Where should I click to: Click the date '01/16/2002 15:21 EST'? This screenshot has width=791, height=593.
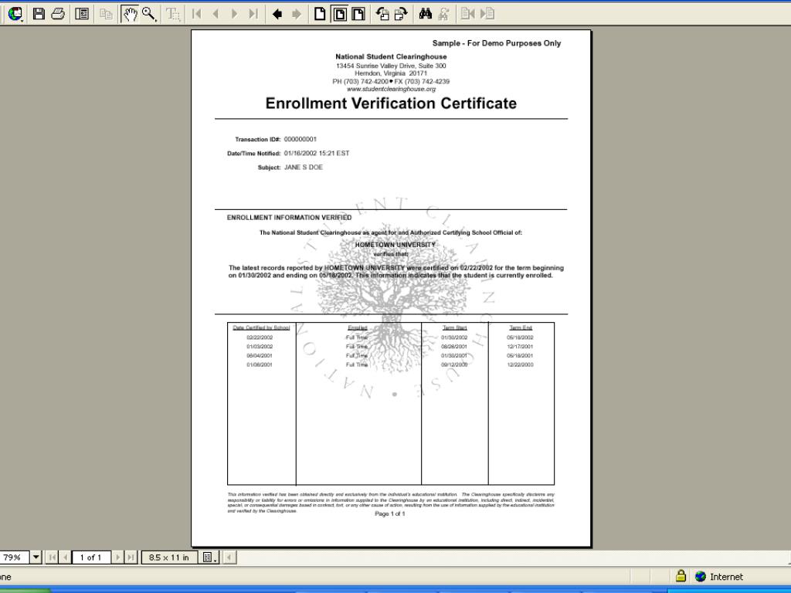[317, 154]
